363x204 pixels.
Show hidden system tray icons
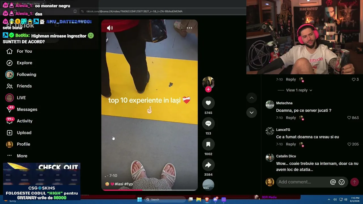pos(329,199)
